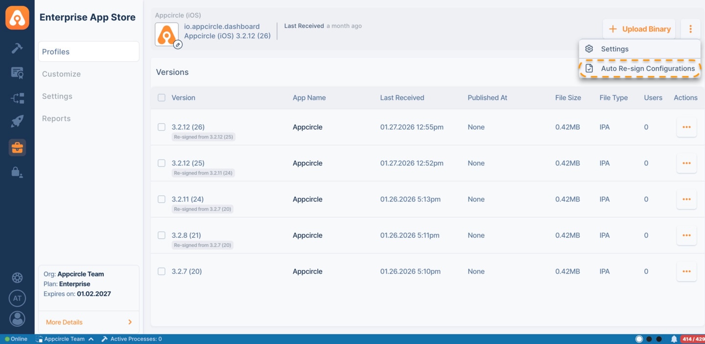Open the Profiles link in the left panel
This screenshot has width=705, height=344.
point(55,51)
